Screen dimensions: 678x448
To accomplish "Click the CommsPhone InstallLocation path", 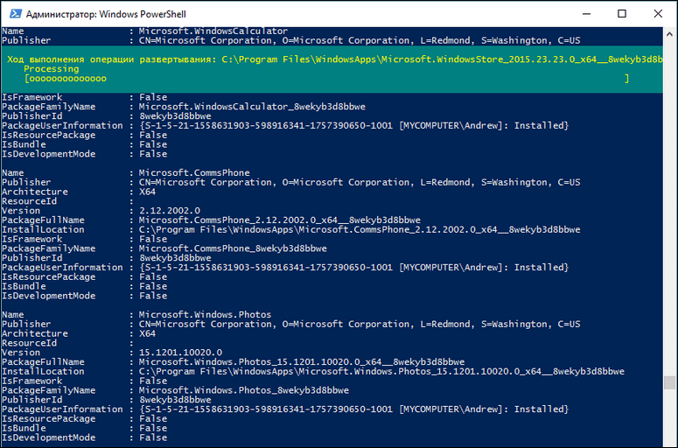I will coord(360,230).
